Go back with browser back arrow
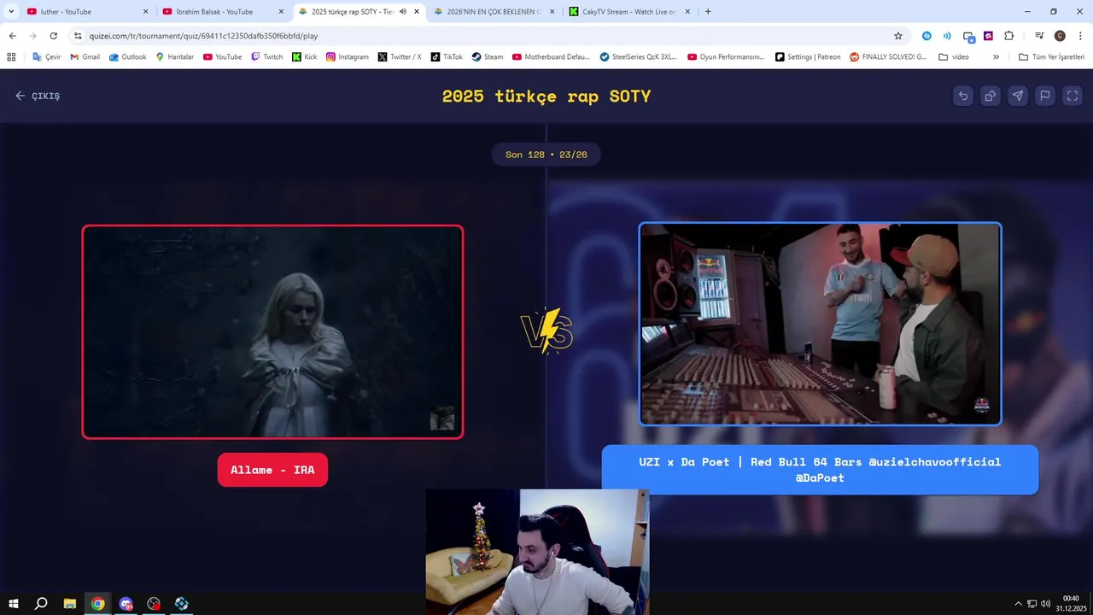 click(x=12, y=36)
